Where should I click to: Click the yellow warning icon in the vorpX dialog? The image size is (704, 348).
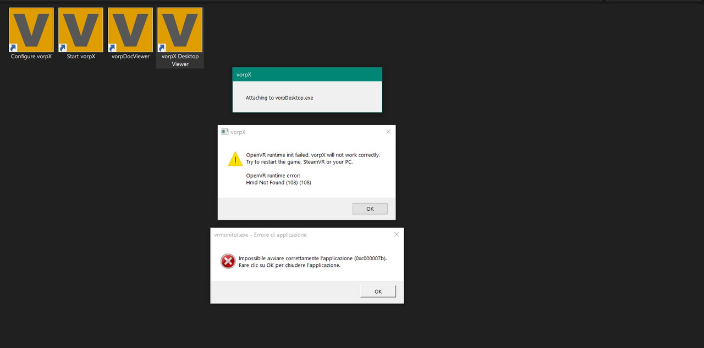235,159
